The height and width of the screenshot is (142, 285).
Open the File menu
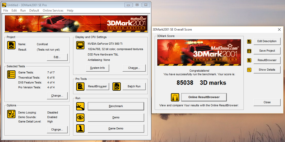[x=6, y=11]
